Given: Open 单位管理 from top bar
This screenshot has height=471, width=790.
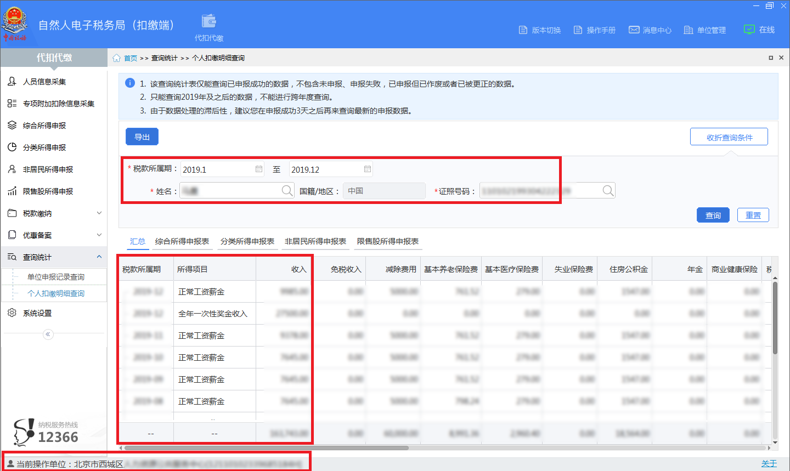Looking at the screenshot, I should (x=705, y=30).
